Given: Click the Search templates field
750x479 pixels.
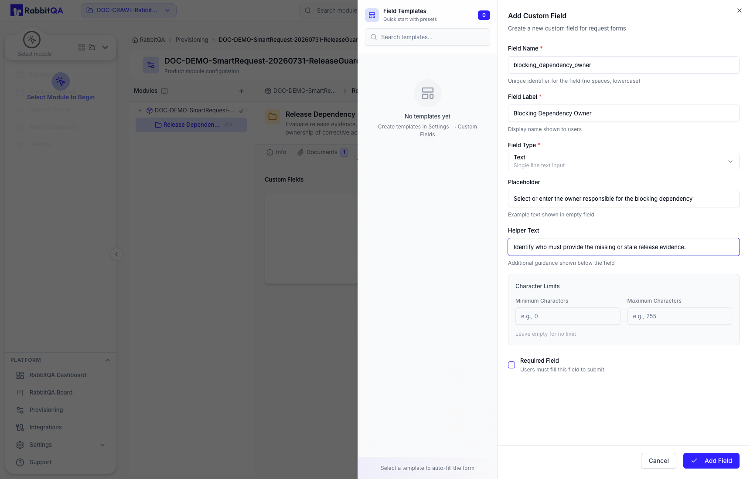Looking at the screenshot, I should pos(427,37).
